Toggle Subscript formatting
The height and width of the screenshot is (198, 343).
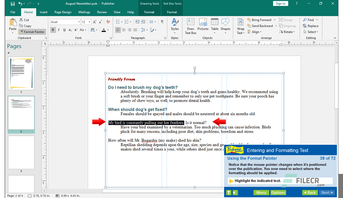70,30
